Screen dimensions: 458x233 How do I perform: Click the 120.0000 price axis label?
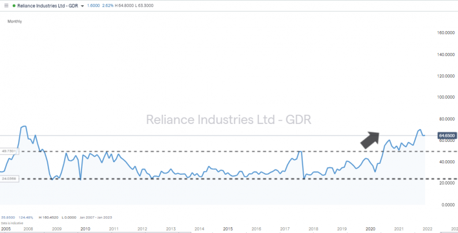[446, 76]
